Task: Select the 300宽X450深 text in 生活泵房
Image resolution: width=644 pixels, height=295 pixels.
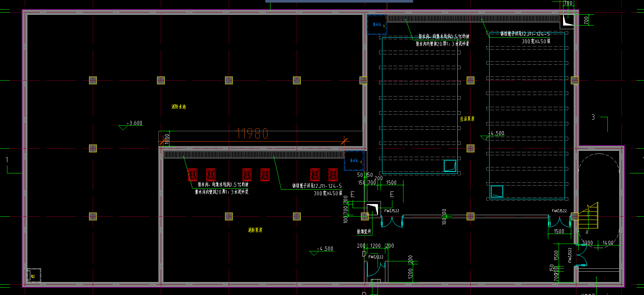Action: click(536, 41)
